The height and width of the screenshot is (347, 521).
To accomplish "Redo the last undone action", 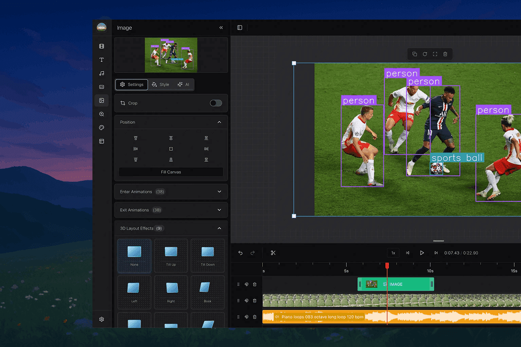I will tap(253, 253).
